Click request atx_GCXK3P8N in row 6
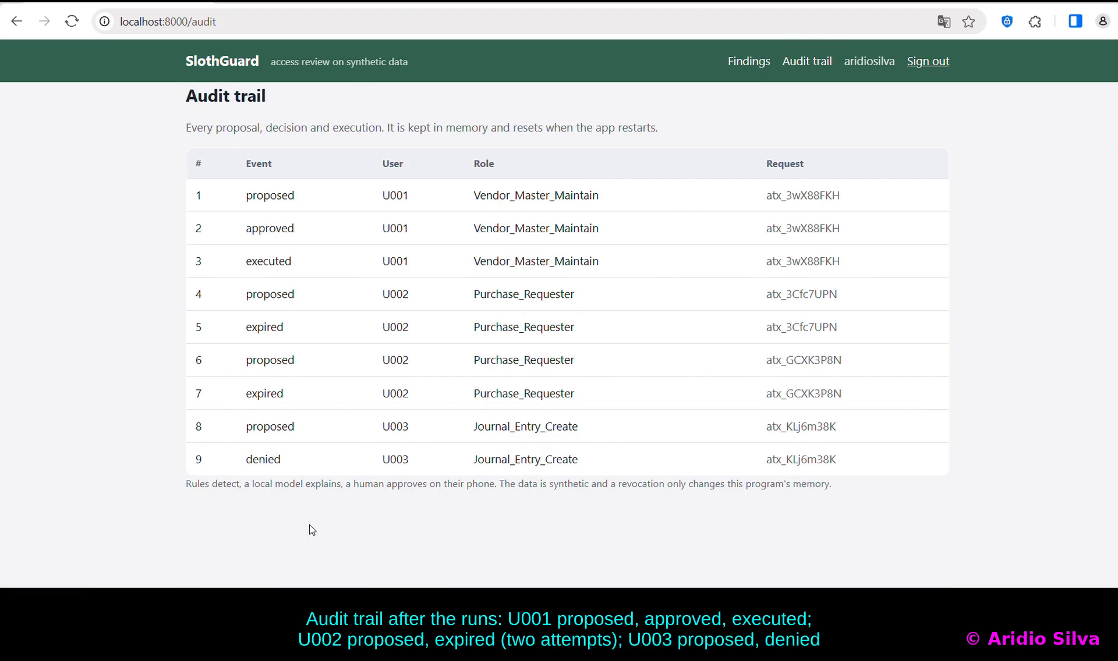The height and width of the screenshot is (661, 1118). click(x=804, y=360)
